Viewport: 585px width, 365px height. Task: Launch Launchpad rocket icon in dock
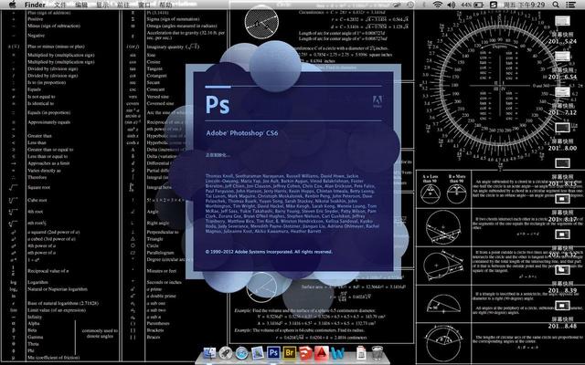224,353
